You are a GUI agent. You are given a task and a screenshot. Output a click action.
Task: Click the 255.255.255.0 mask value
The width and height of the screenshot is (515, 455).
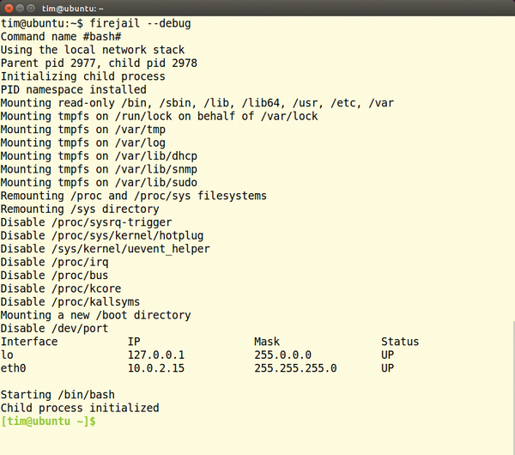tap(295, 368)
